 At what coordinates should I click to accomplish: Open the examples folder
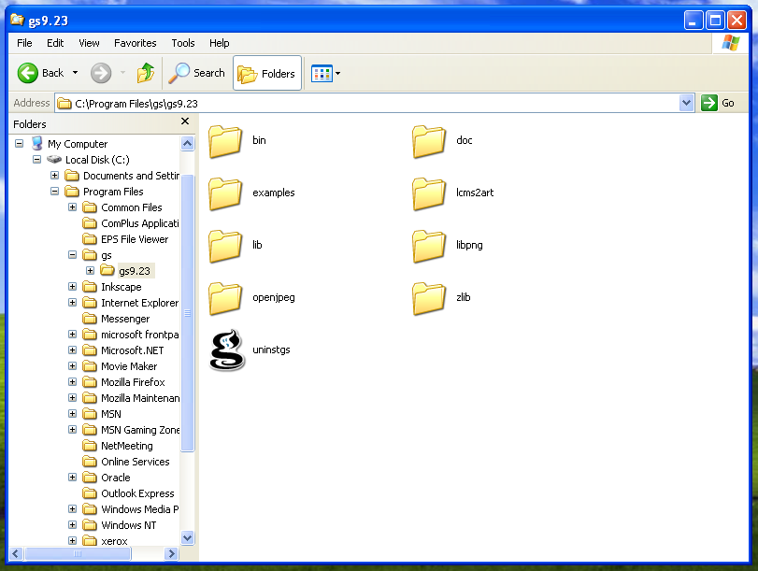coord(251,193)
